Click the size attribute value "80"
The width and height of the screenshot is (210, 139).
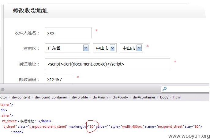pos(197,127)
